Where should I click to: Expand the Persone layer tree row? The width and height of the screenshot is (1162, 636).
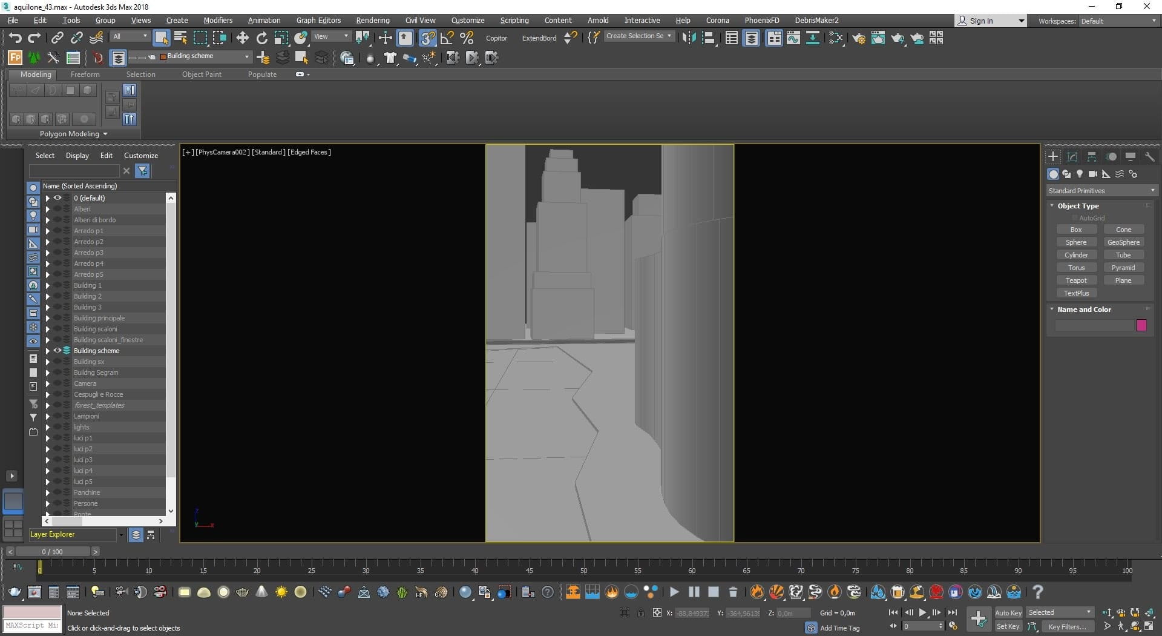(x=47, y=503)
